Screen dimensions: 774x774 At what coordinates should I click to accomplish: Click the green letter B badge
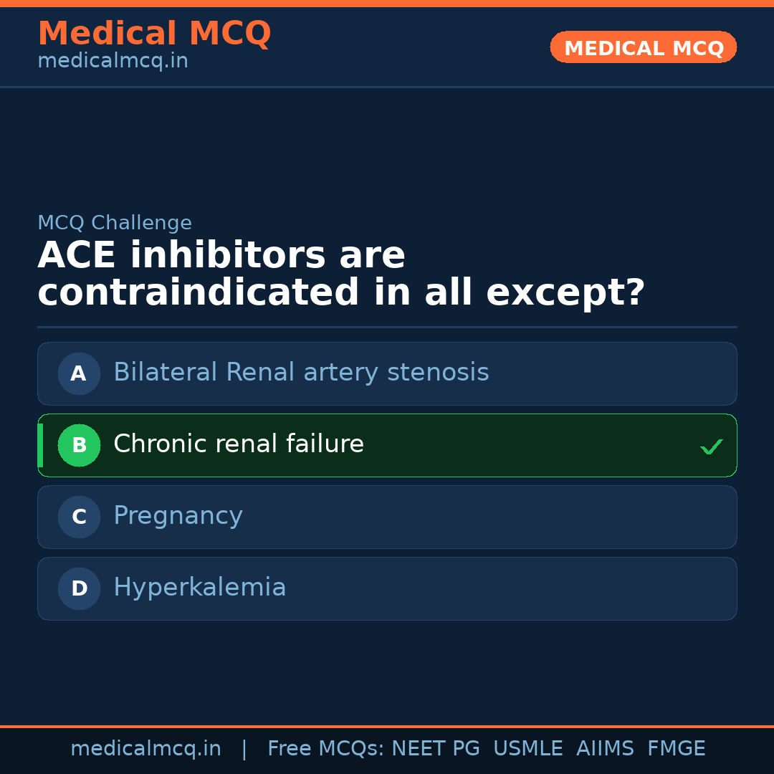click(79, 445)
